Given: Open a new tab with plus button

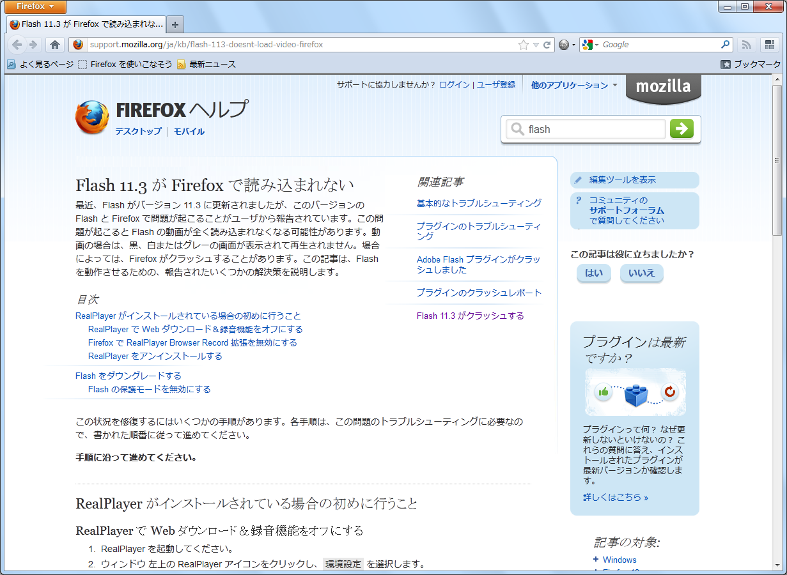Looking at the screenshot, I should (175, 25).
